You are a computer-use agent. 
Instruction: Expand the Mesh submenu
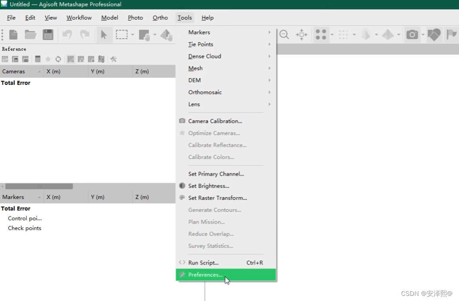[226, 68]
